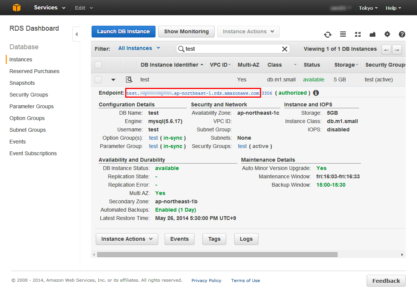Screen dimensions: 417x290
Task: Toggle the select-all checkbox in the table header
Action: [x=98, y=65]
